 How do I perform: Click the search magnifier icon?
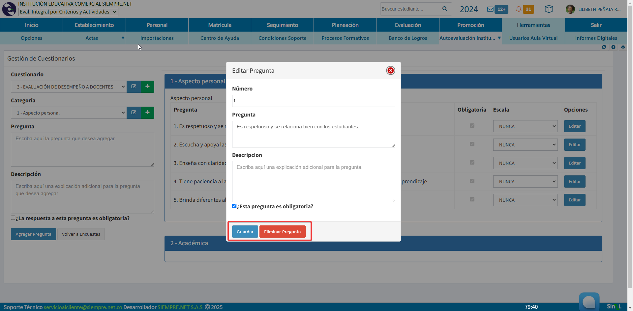click(445, 9)
